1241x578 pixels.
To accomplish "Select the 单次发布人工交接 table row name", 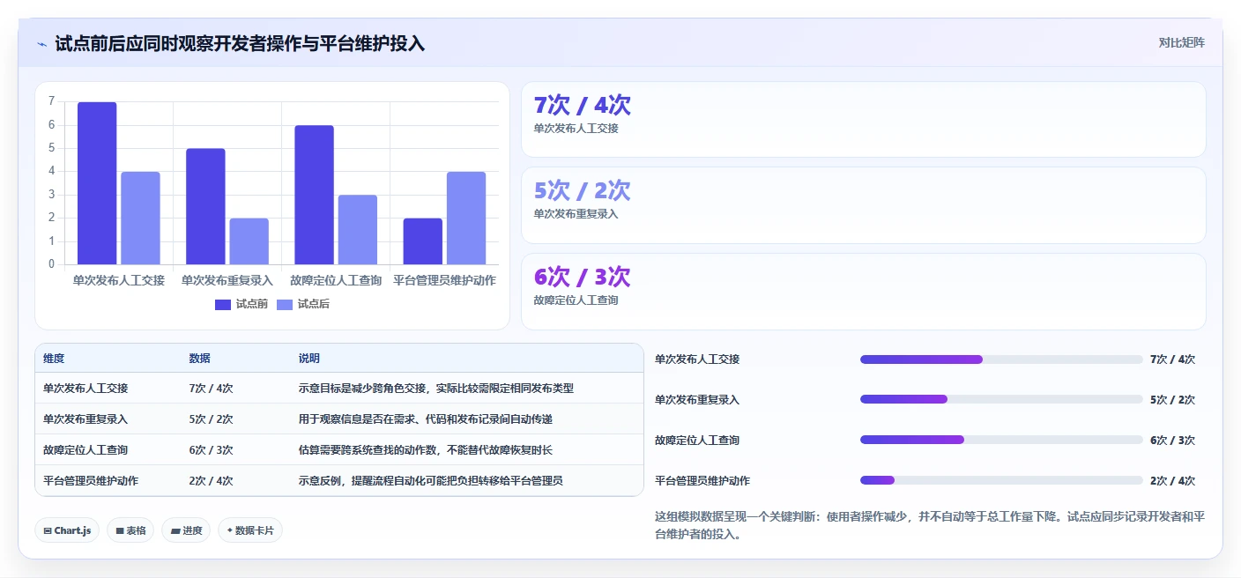I will tap(85, 389).
